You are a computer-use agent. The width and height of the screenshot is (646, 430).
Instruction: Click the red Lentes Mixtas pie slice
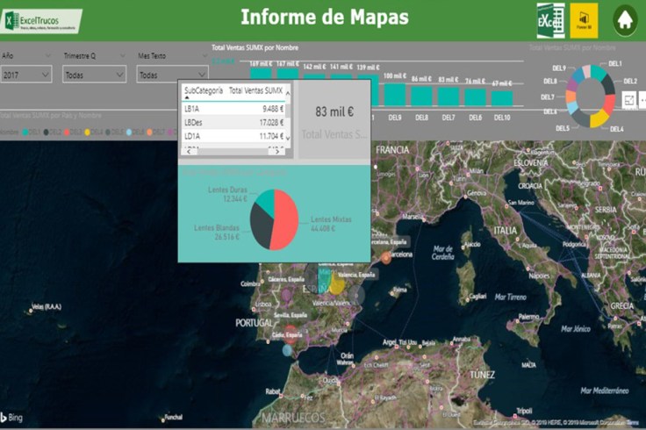click(x=287, y=220)
